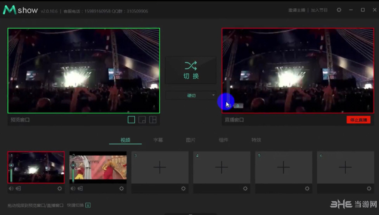Open application settings gear in title bar
Viewport: 379px width, 215px height.
tap(339, 10)
